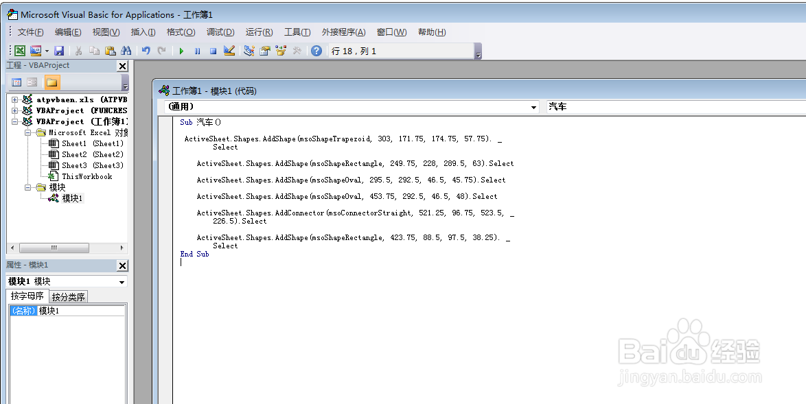Close the 属性 - 模块1 panel
The height and width of the screenshot is (404, 806).
coord(122,265)
